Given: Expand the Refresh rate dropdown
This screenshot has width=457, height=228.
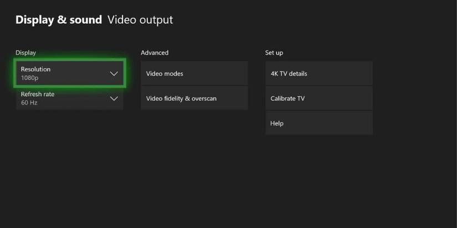Looking at the screenshot, I should tap(69, 99).
